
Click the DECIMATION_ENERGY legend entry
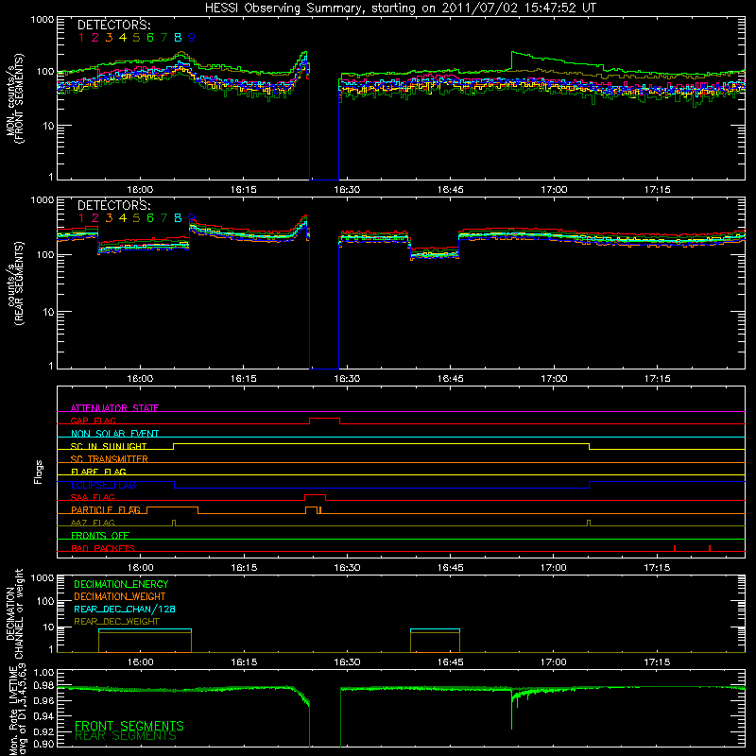coord(122,584)
